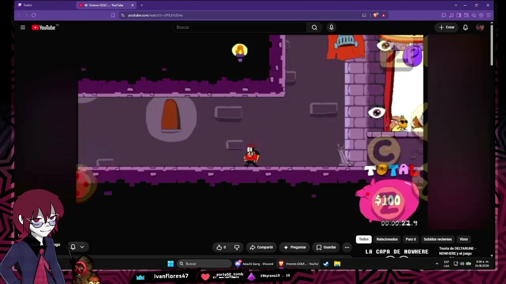Open the Teoria de DELTARUNE video title

(457, 251)
